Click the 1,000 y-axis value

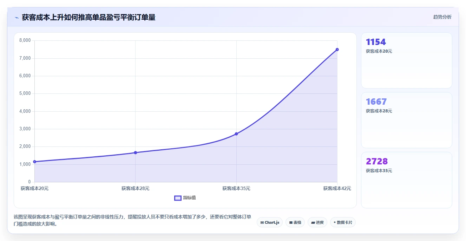click(x=25, y=164)
